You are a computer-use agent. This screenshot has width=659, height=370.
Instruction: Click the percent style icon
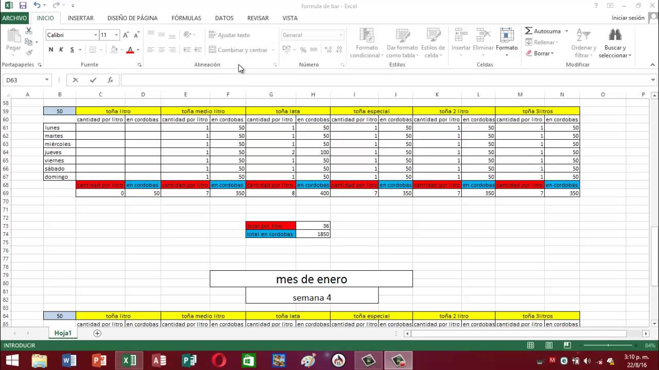[303, 50]
